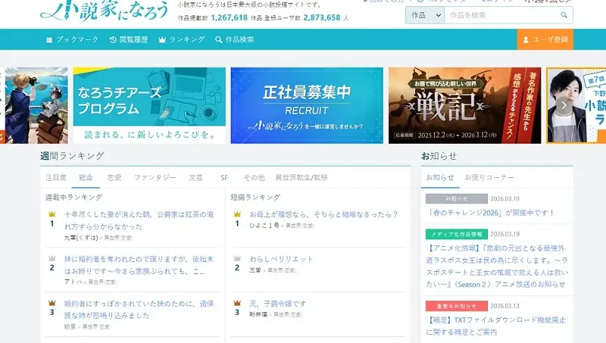Click the bronze crown of serial rank 3
The image size is (606, 343).
click(x=52, y=303)
